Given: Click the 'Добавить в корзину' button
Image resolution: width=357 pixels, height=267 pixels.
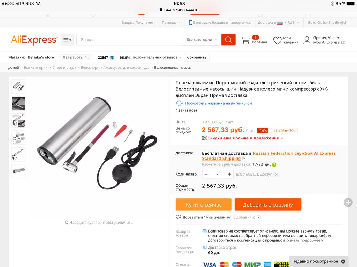Looking at the screenshot, I should click(268, 204).
